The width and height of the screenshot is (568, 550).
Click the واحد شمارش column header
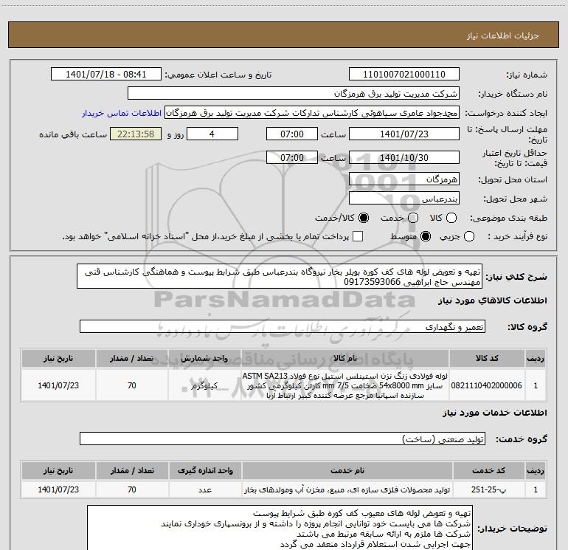[204, 358]
